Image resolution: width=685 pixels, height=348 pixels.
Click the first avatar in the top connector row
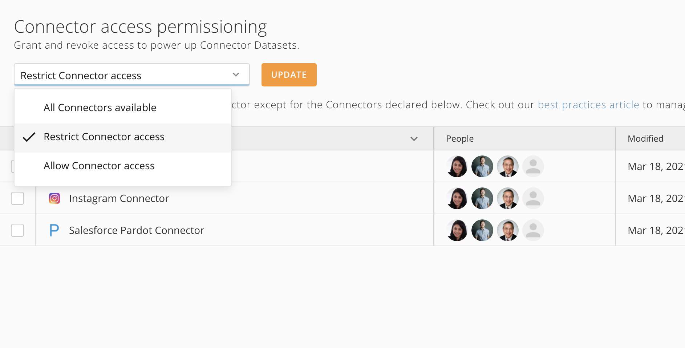pyautogui.click(x=457, y=166)
